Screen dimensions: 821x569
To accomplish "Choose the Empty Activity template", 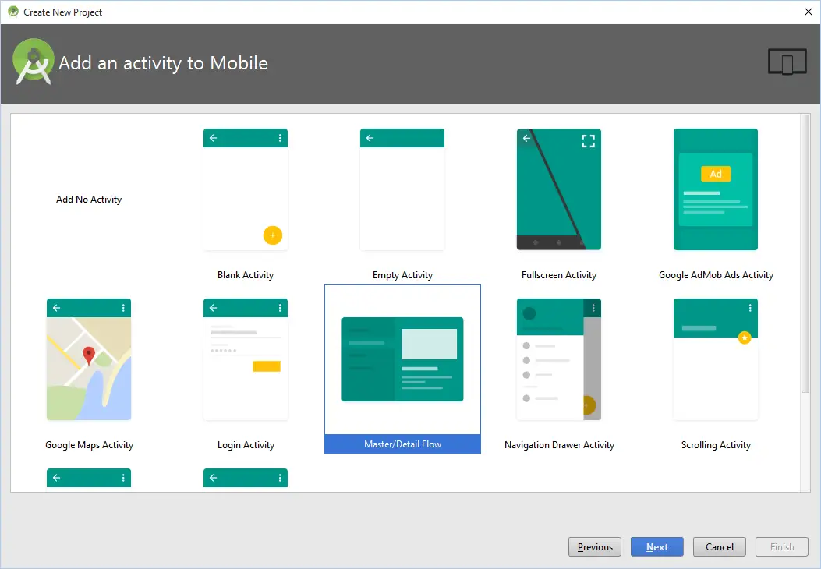I will pyautogui.click(x=402, y=189).
